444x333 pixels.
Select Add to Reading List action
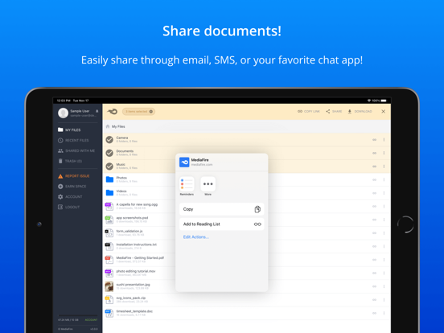pyautogui.click(x=222, y=224)
